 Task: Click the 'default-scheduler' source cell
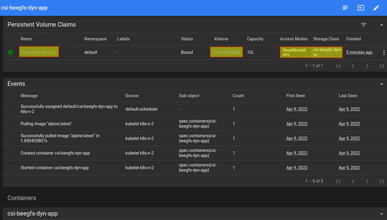pos(142,109)
